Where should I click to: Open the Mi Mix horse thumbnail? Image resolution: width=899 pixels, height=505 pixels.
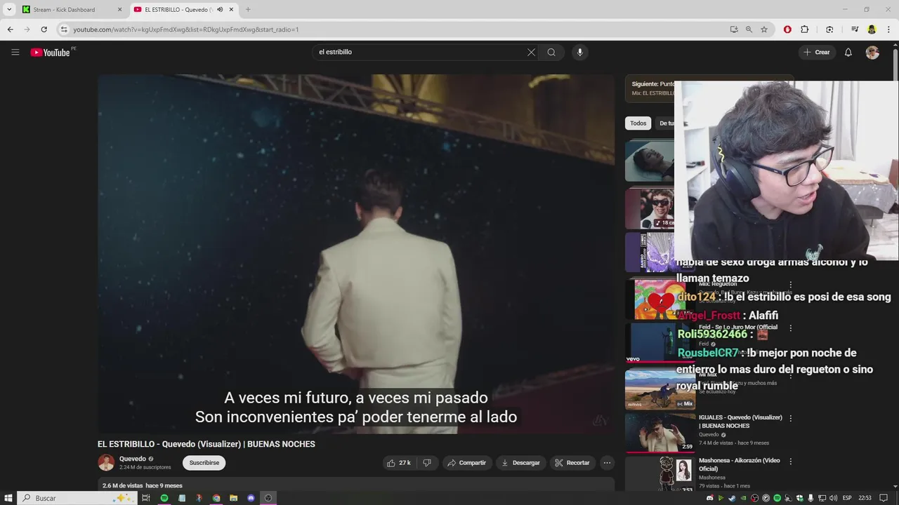660,389
